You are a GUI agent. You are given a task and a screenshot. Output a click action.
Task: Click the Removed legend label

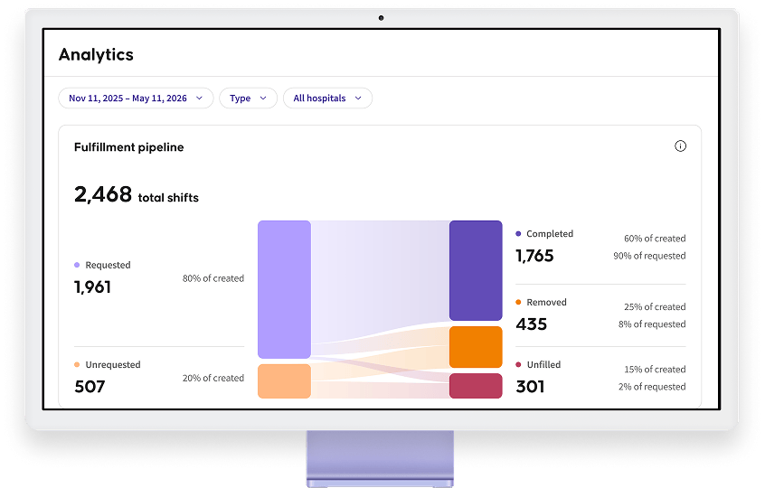tap(546, 302)
